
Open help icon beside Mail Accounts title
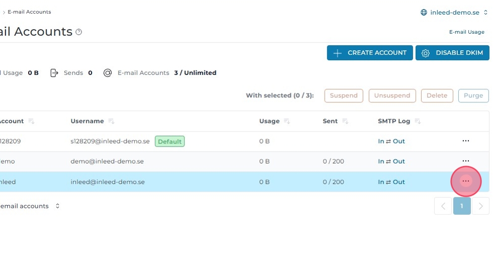coord(79,32)
